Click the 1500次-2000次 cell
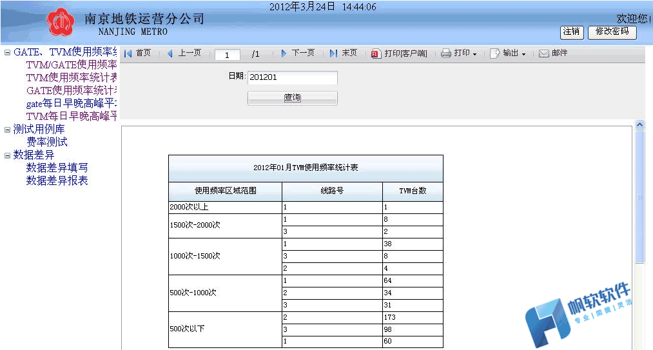The width and height of the screenshot is (653, 350). pyautogui.click(x=226, y=226)
